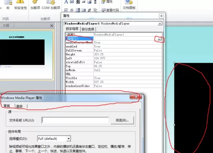
Task: Select the slide thumbnail with black video
Action: click(x=26, y=55)
